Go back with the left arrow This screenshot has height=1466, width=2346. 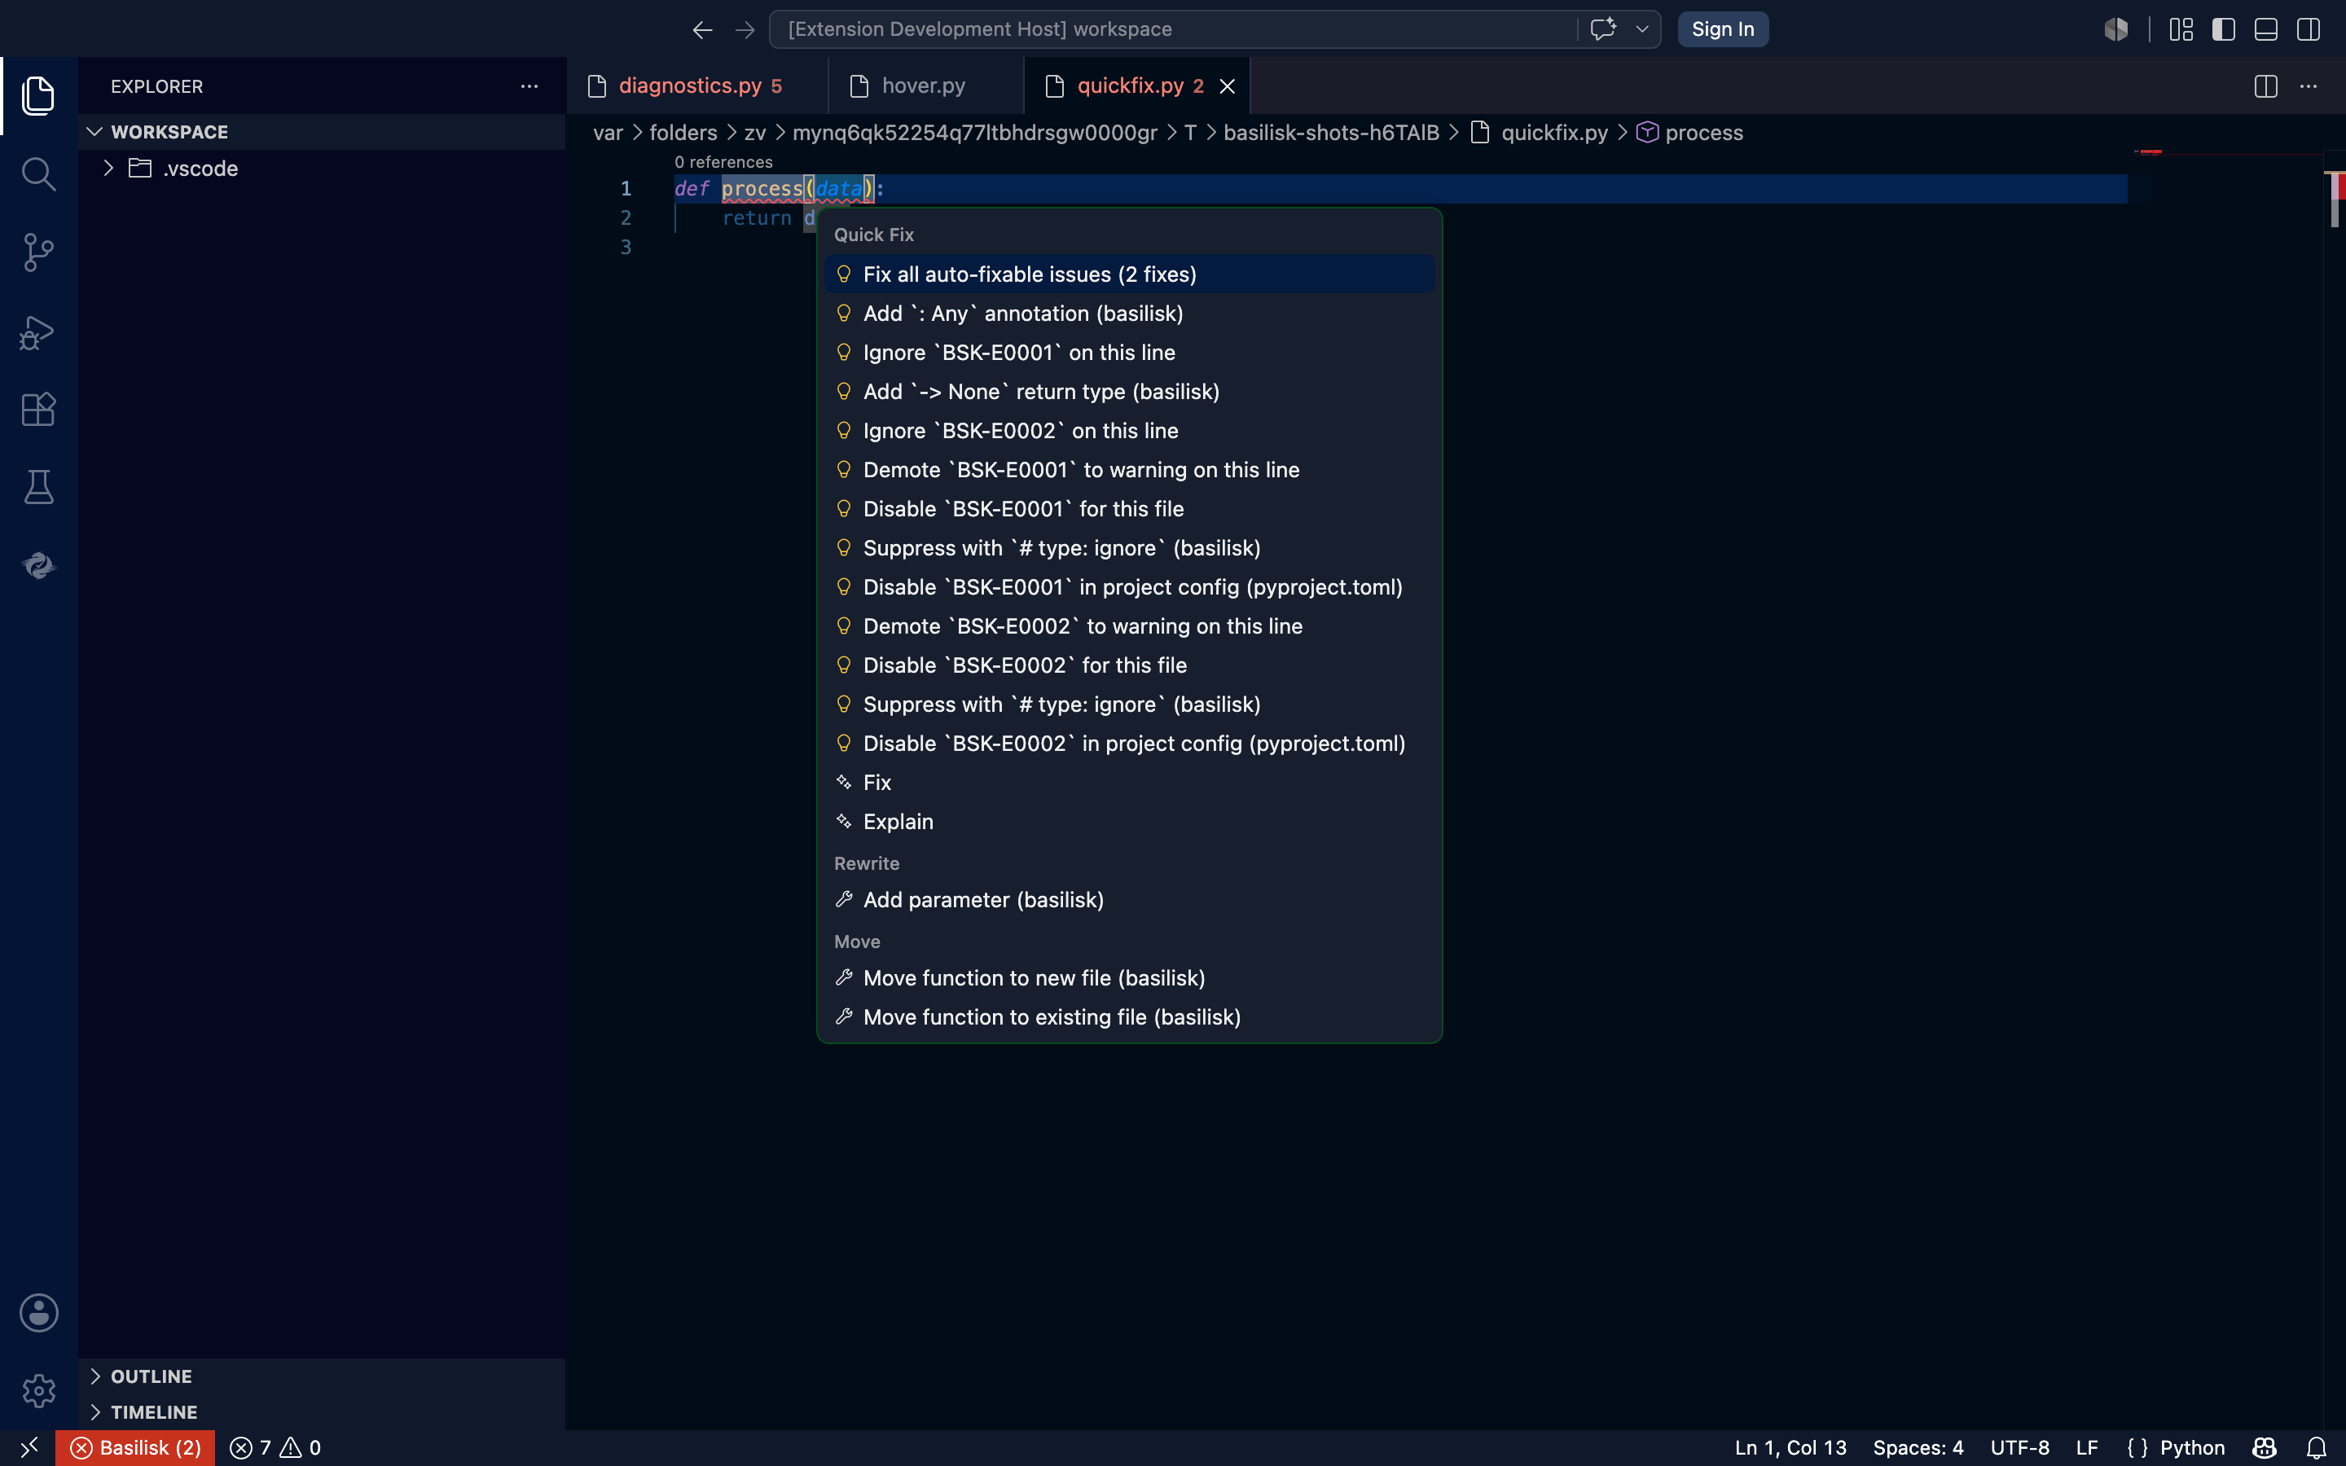tap(703, 29)
